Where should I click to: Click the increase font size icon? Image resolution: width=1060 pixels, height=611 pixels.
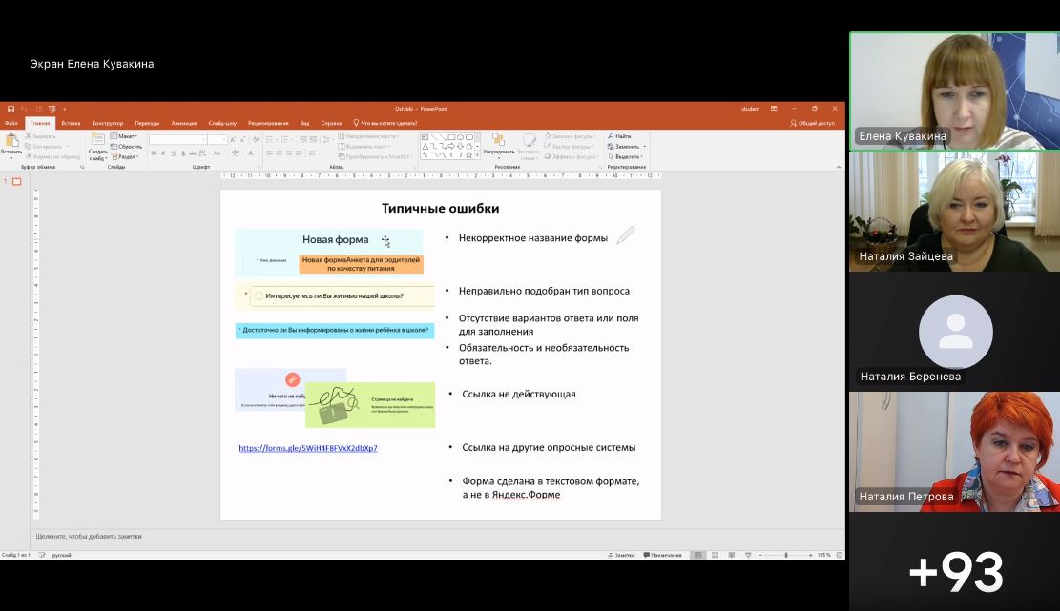pos(232,140)
